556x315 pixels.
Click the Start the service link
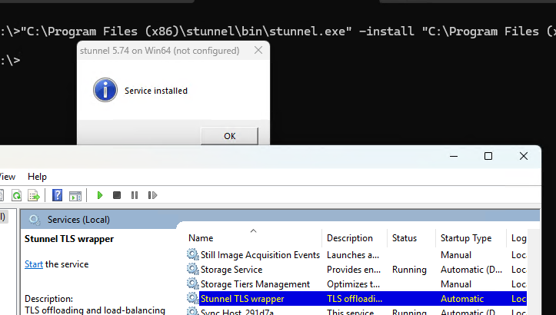pyautogui.click(x=34, y=264)
